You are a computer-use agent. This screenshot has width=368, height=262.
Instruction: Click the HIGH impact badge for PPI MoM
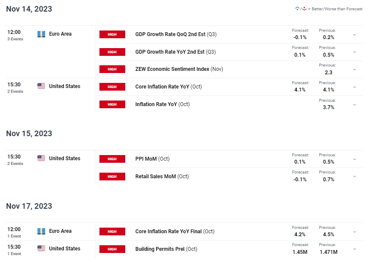click(x=112, y=159)
